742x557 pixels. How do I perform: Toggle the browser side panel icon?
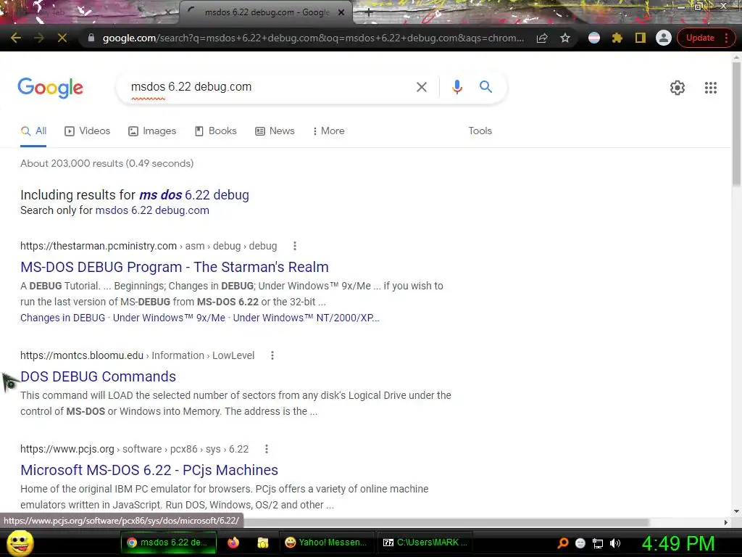(641, 38)
